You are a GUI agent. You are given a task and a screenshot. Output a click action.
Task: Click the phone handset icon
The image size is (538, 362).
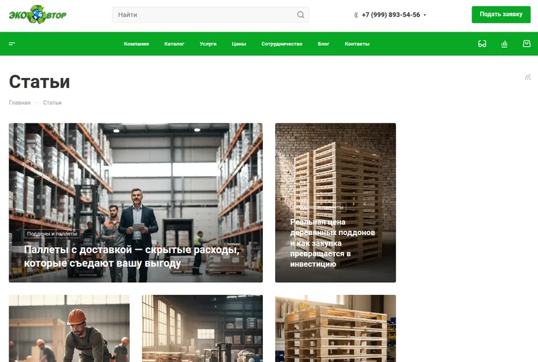356,15
